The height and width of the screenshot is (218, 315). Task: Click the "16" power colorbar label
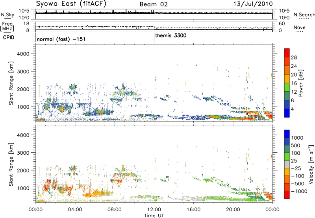(x=294, y=83)
